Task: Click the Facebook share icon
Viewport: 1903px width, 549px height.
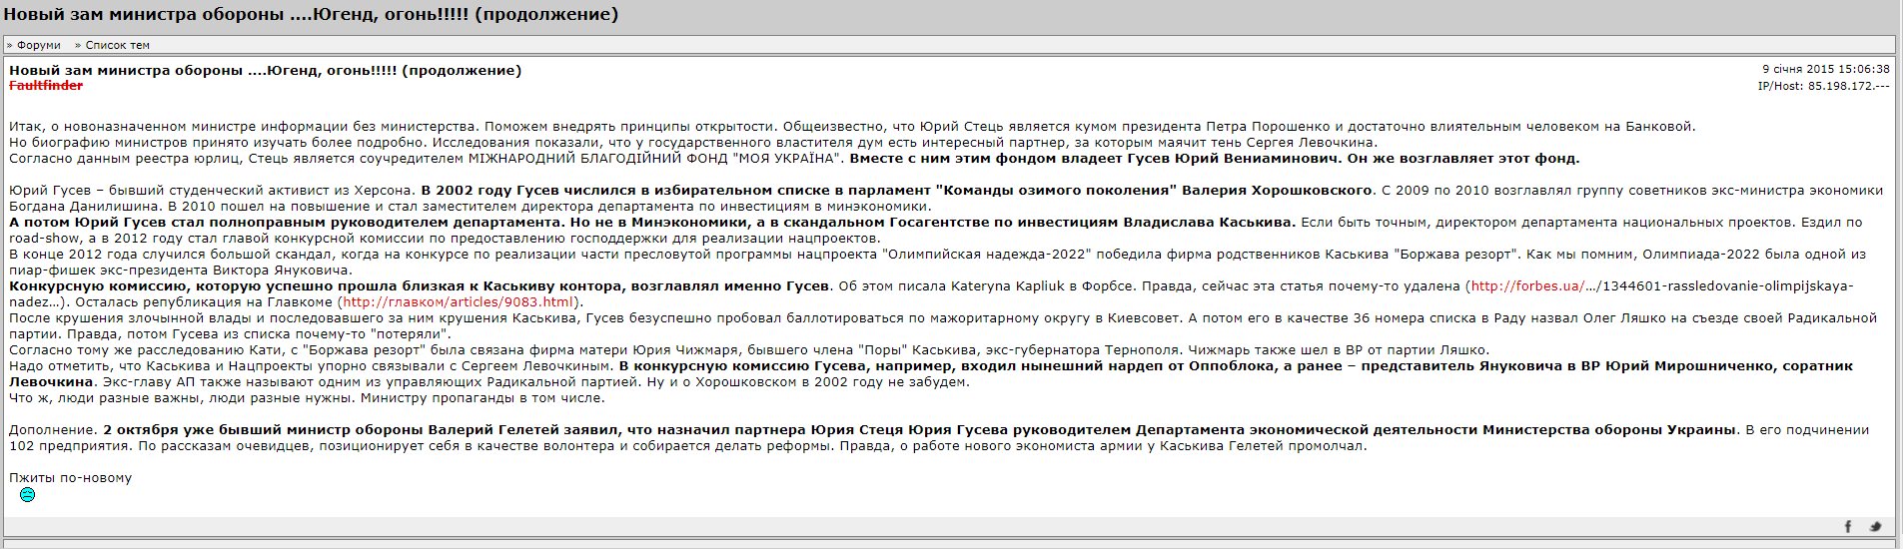Action: [1848, 527]
